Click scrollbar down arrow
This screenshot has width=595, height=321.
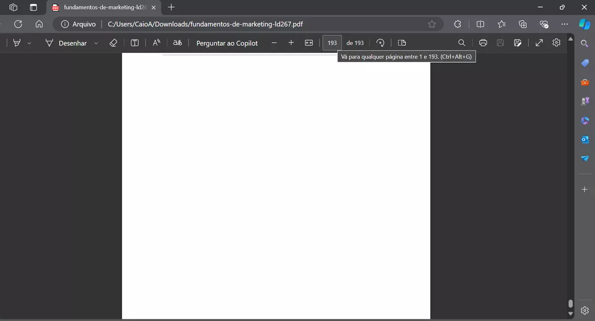point(571,314)
